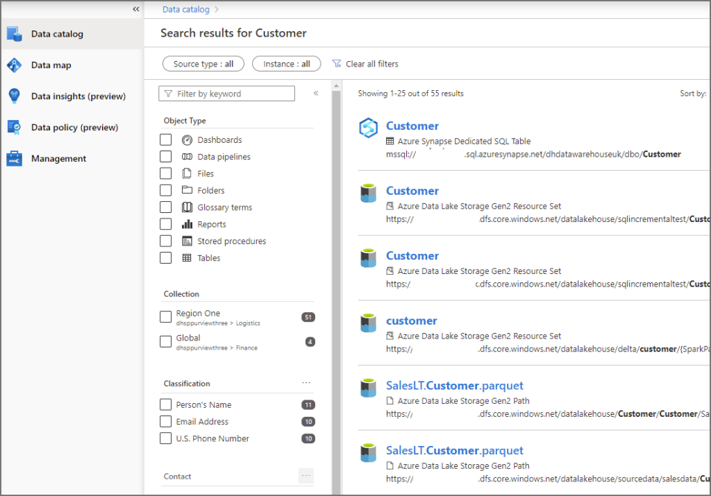Screen dimensions: 711x496
Task: Click the data lake icon beside lowercase customer
Action: pos(368,323)
